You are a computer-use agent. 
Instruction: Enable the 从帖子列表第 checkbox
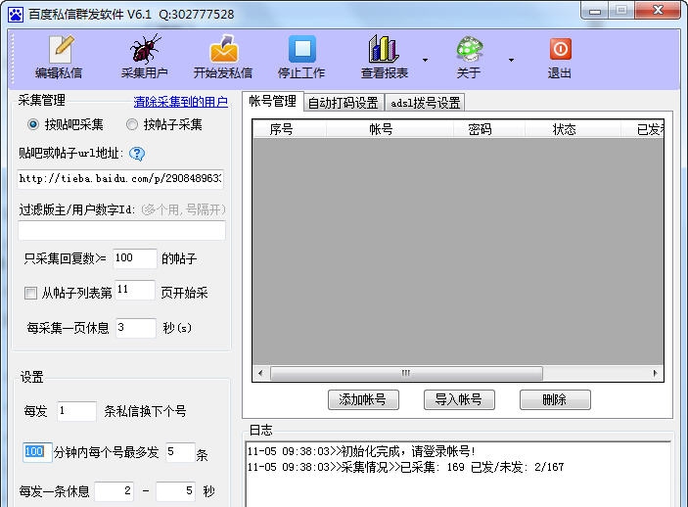[x=31, y=293]
